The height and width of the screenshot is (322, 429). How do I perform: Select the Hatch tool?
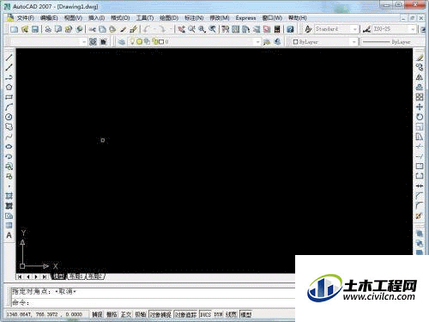(9, 196)
